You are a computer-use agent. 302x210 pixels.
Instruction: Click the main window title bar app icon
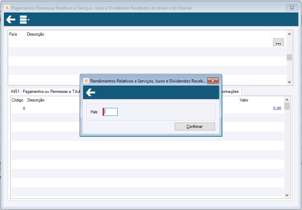tap(7, 8)
